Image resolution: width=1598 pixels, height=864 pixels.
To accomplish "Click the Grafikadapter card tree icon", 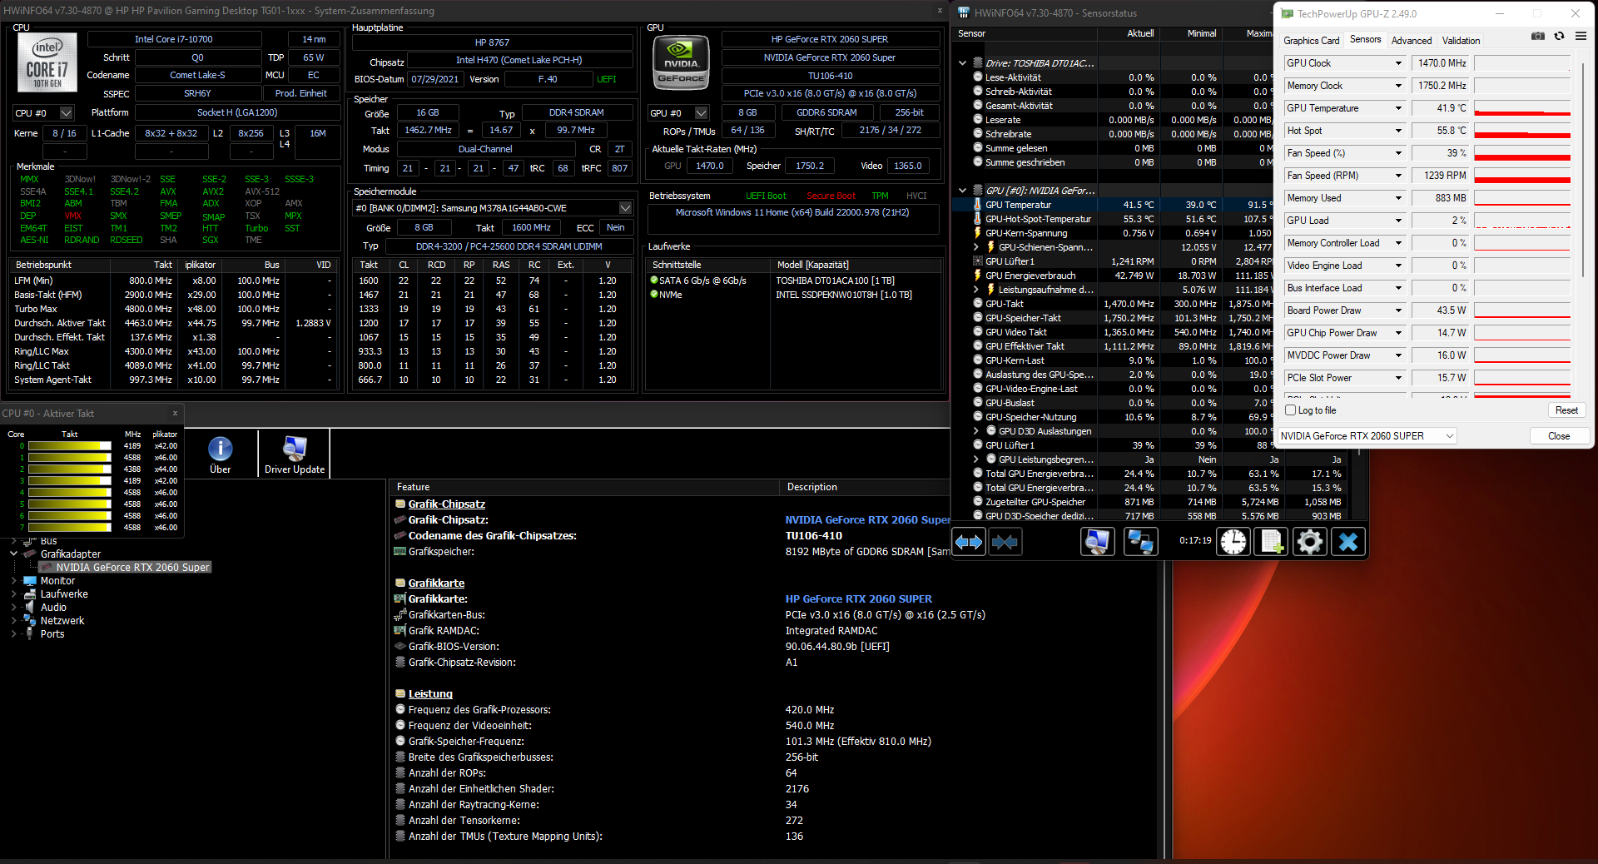I will tap(30, 554).
